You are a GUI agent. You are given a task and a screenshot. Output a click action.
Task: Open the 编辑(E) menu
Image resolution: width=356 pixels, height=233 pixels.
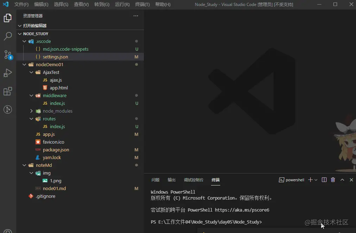(41, 4)
